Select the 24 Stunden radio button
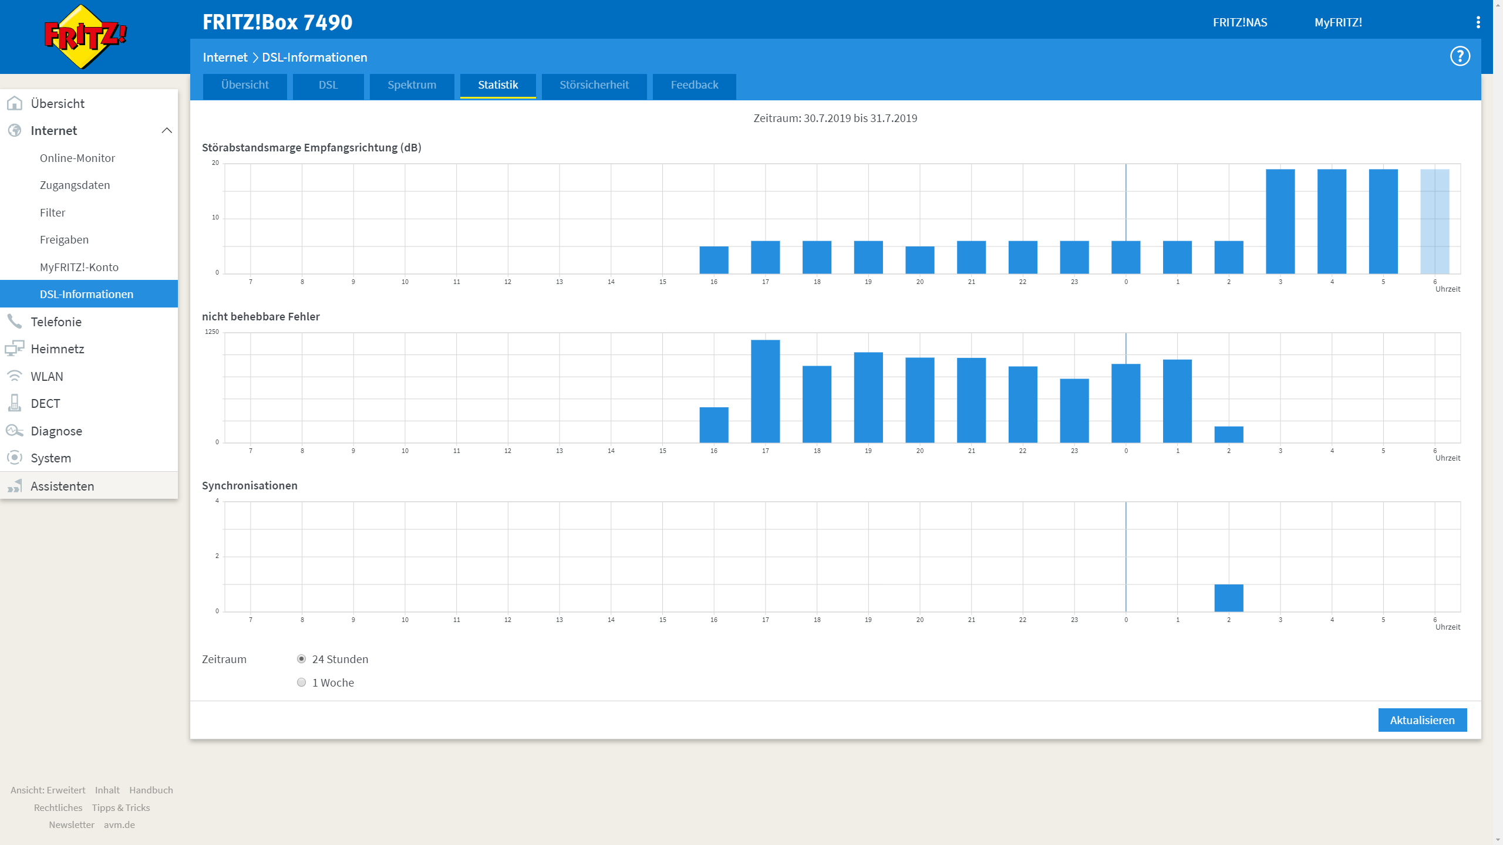Viewport: 1503px width, 845px height. click(301, 659)
